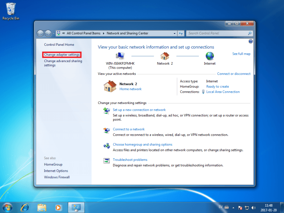The image size is (284, 213).
Task: Click the large Network 2 house icon
Action: pyautogui.click(x=110, y=86)
